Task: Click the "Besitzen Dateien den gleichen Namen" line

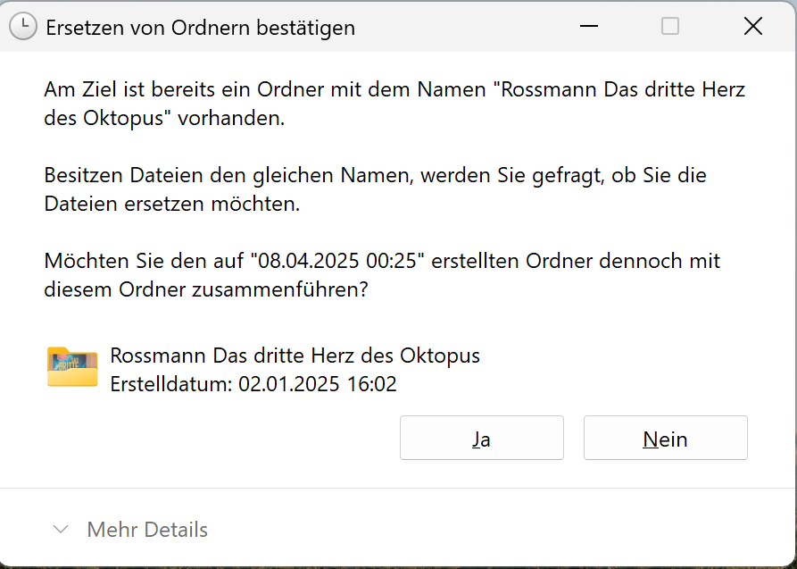Action: (375, 176)
